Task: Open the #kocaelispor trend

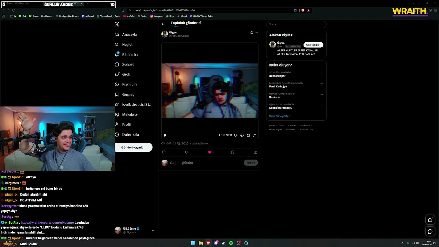Action: [x=277, y=76]
